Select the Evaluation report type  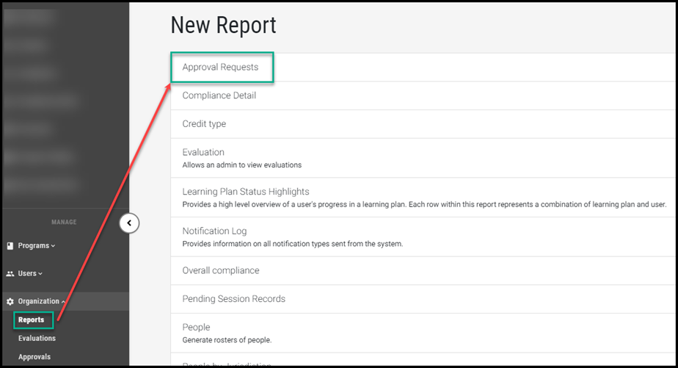click(203, 153)
